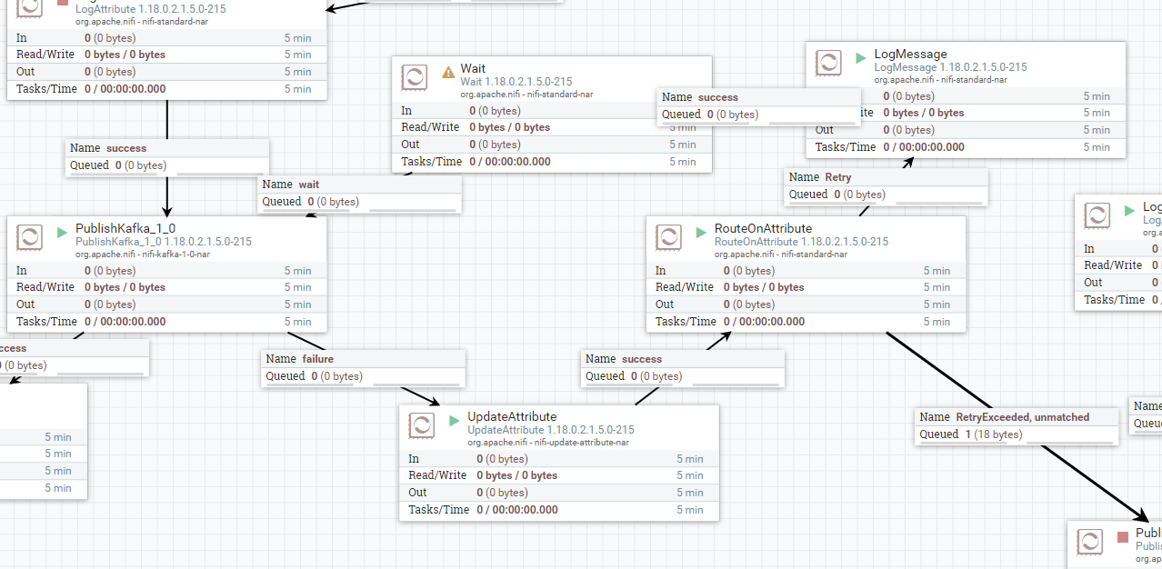
Task: Select the UpdateAttribute processor icon
Action: [x=421, y=424]
